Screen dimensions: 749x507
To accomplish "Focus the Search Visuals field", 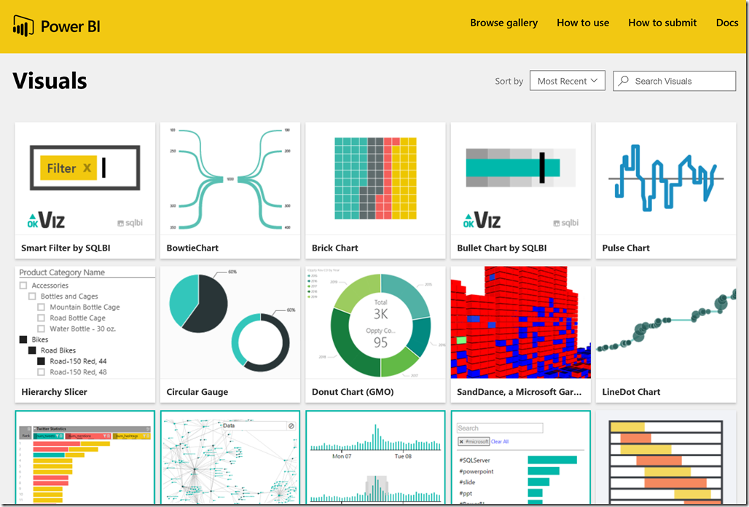I will 675,81.
